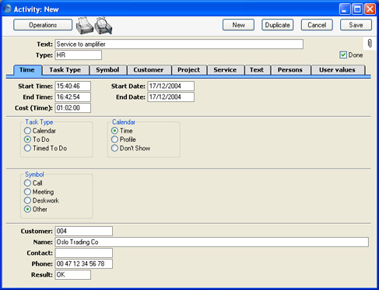Click the Name field 'Oslo Trading Co'

point(212,242)
